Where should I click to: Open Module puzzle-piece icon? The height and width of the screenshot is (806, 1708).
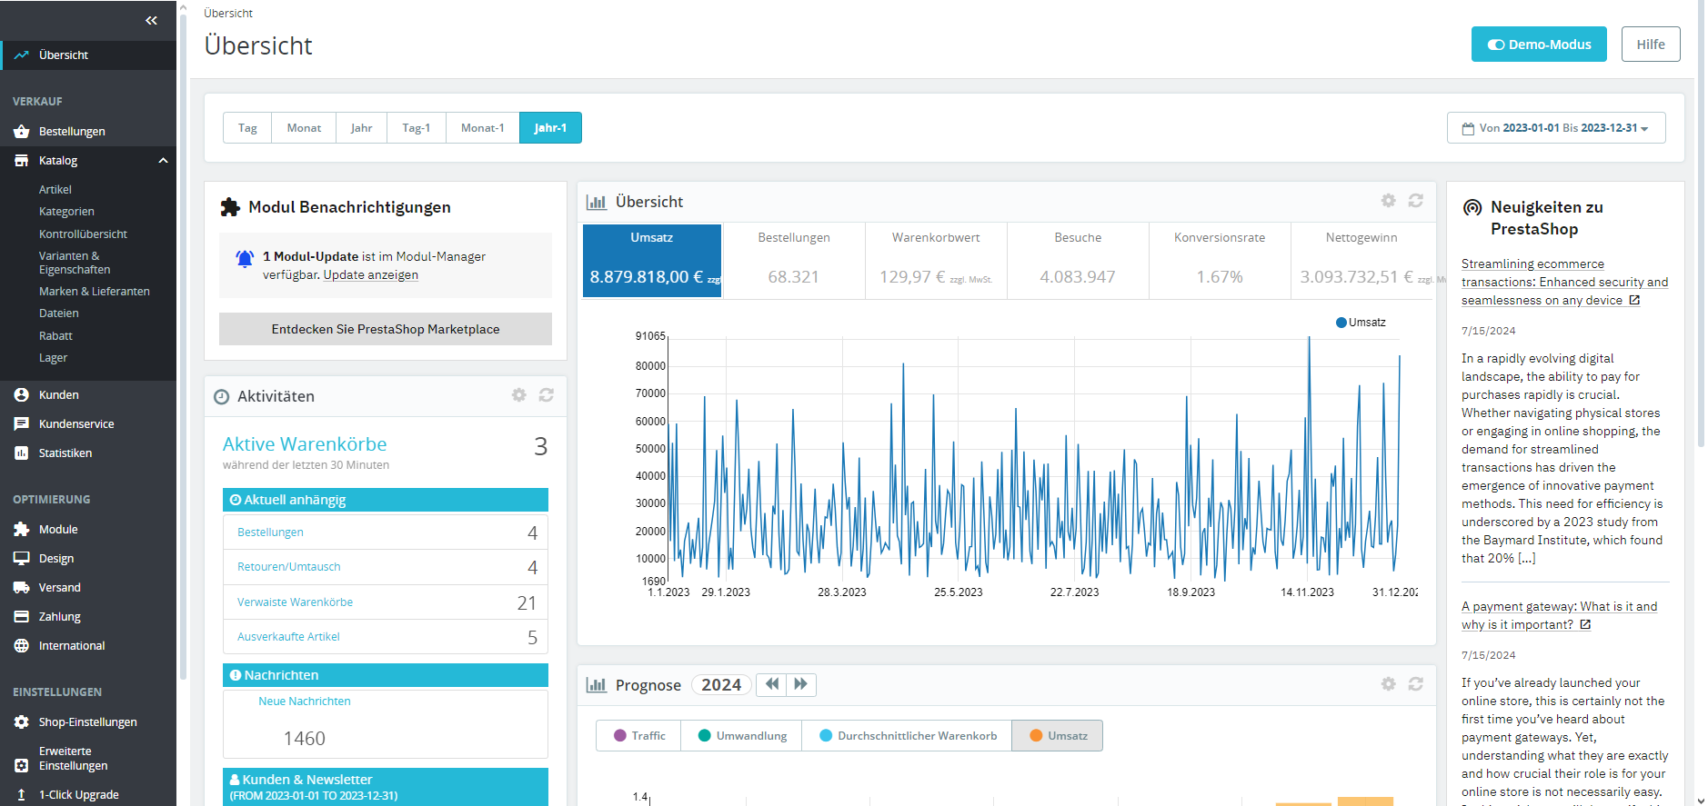(x=22, y=530)
